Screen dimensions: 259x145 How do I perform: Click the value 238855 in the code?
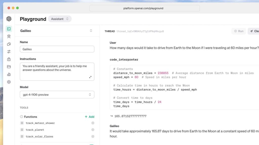coord(163,73)
